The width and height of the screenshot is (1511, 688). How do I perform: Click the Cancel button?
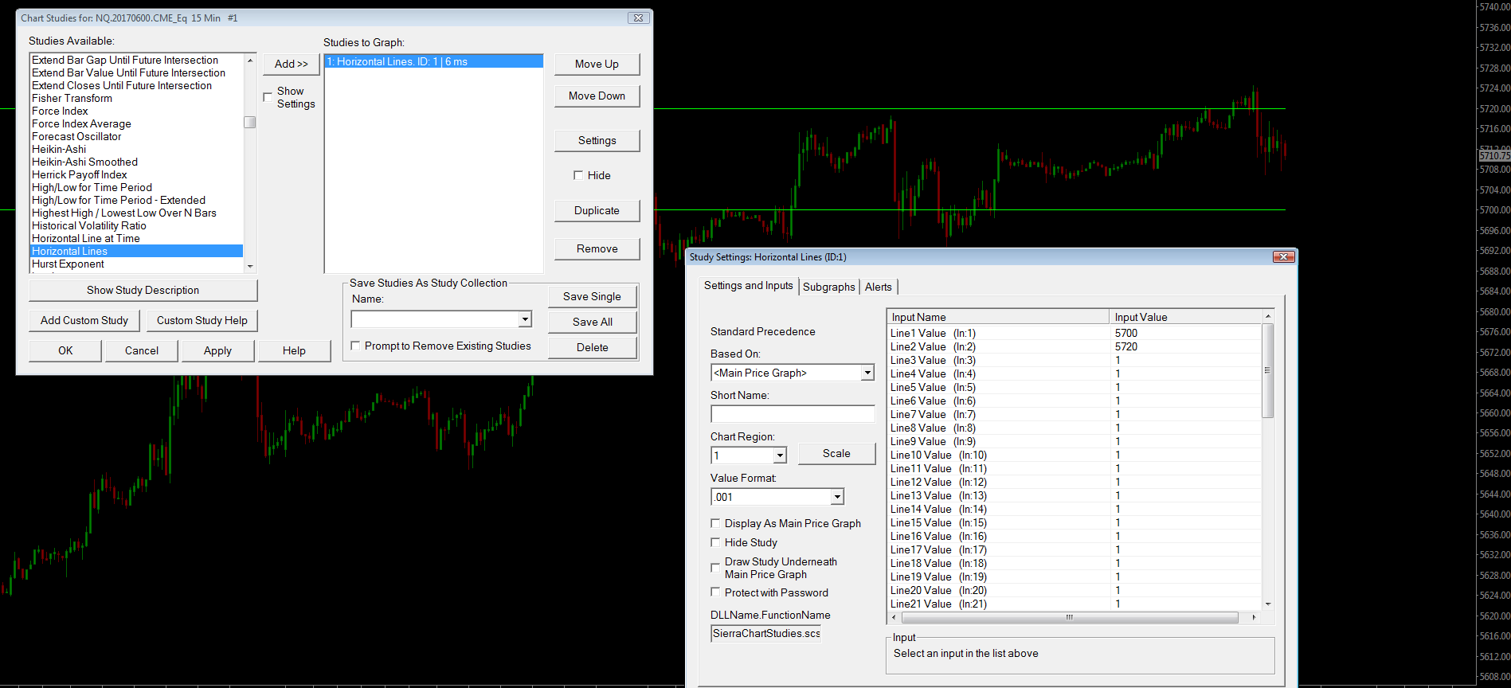[x=142, y=350]
